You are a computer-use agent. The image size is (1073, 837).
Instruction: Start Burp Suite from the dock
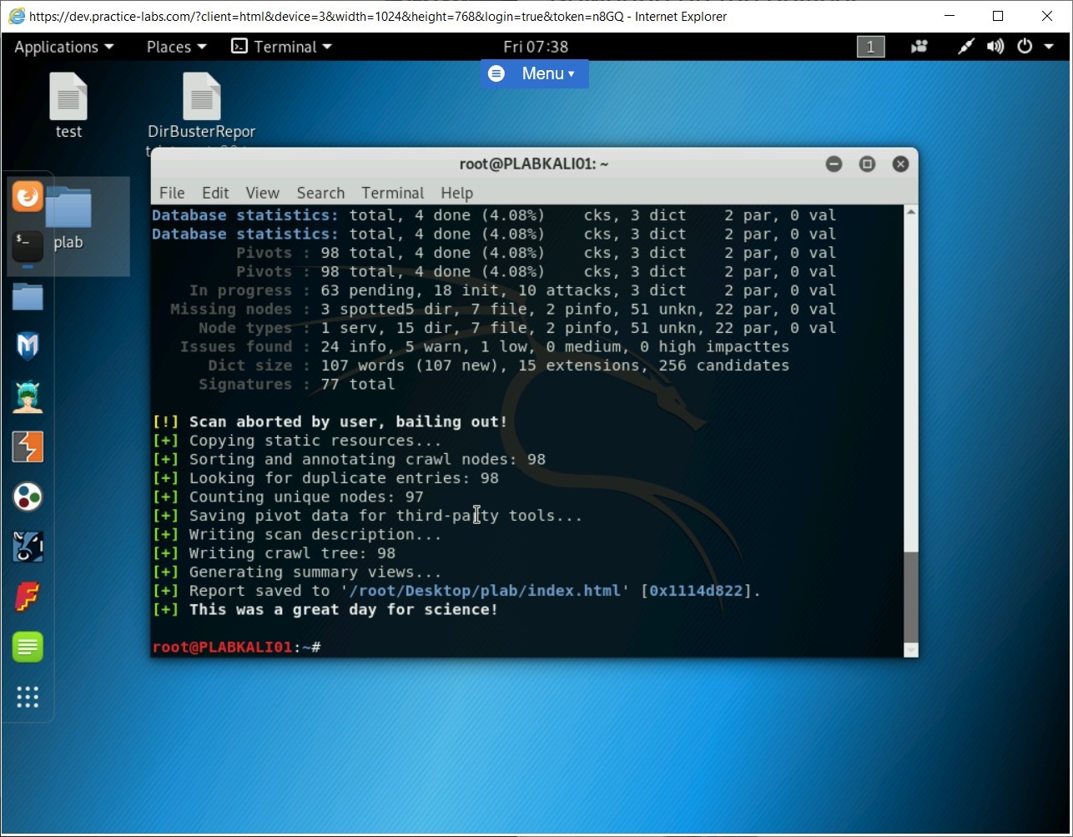pyautogui.click(x=28, y=446)
